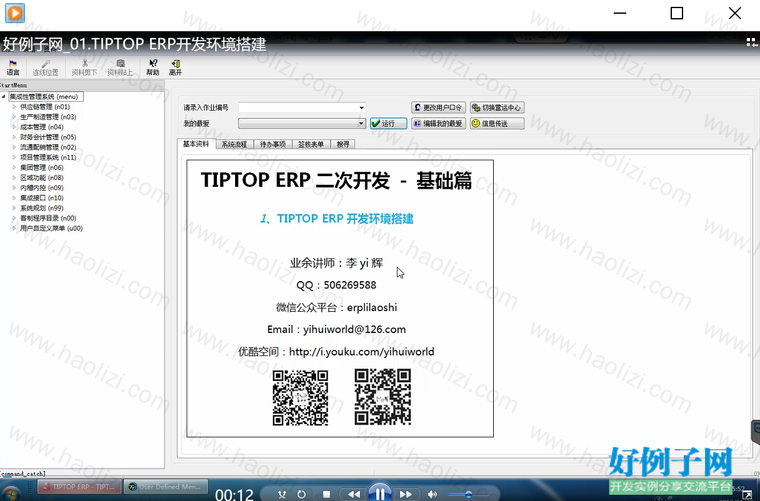Screen dimensions: 760x501
Task: Mute the player volume speaker icon
Action: pyautogui.click(x=432, y=494)
